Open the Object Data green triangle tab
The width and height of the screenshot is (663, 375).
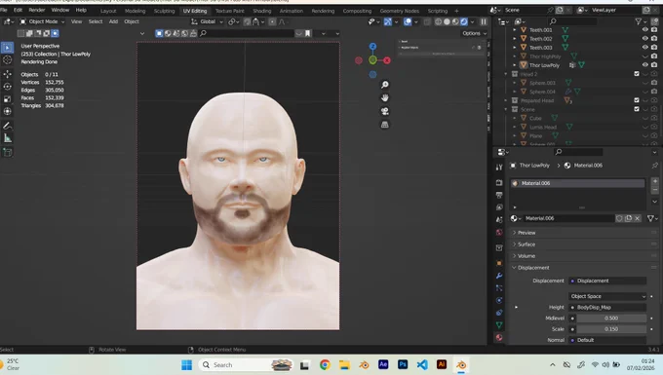(499, 324)
